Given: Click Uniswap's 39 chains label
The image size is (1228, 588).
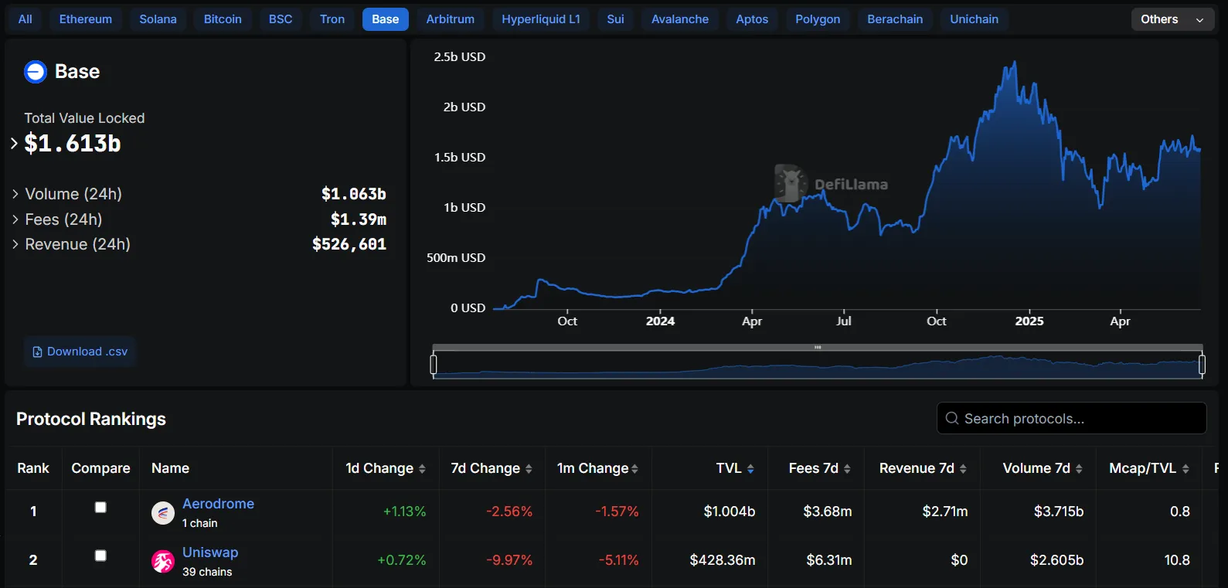Looking at the screenshot, I should pyautogui.click(x=207, y=572).
